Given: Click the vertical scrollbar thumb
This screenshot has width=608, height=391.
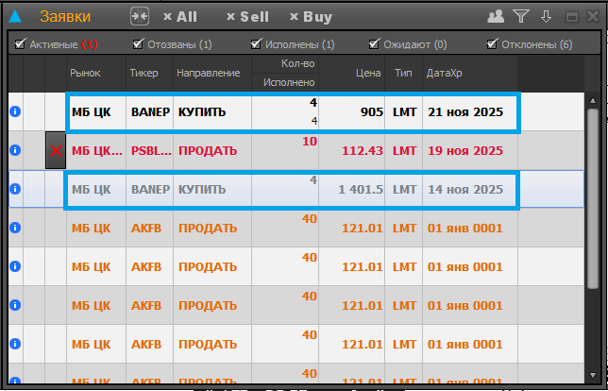Looking at the screenshot, I should click(x=593, y=198).
